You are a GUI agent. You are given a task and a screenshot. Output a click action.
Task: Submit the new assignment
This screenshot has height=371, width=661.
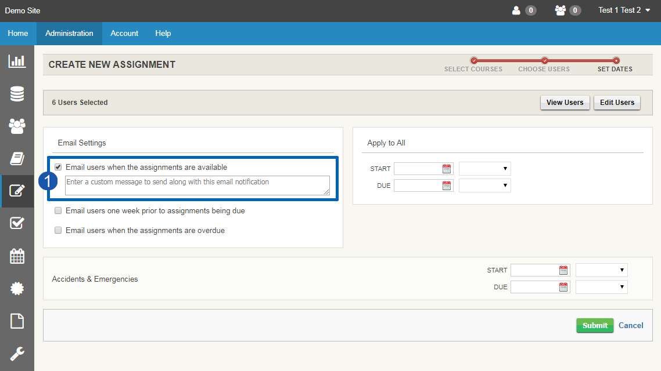(x=595, y=325)
